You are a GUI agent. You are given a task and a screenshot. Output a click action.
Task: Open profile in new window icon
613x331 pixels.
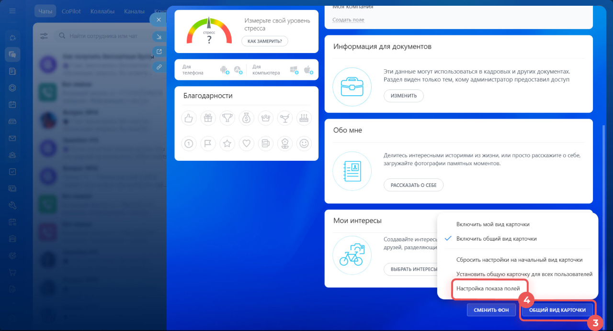tap(159, 52)
